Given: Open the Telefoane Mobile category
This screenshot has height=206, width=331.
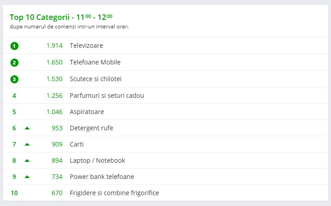Looking at the screenshot, I should point(95,62).
